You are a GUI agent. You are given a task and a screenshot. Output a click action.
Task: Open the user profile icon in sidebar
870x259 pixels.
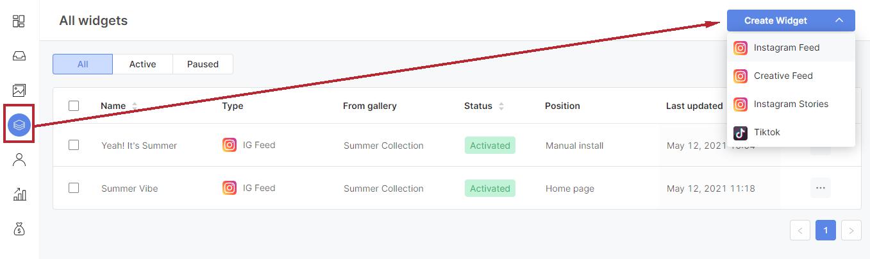click(19, 160)
